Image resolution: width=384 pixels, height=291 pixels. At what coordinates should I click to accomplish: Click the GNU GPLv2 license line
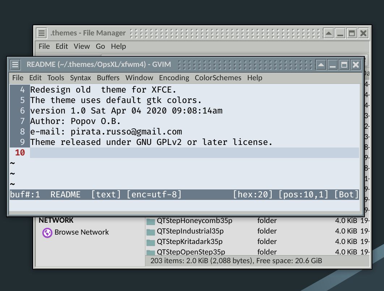pos(151,142)
